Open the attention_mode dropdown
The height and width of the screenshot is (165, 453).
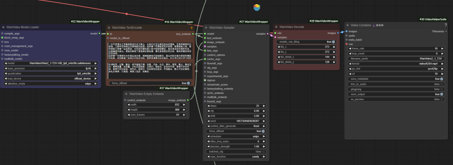click(x=51, y=84)
